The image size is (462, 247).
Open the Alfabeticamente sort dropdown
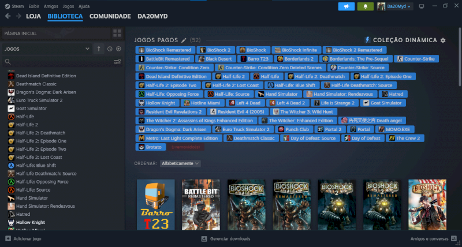click(x=181, y=163)
